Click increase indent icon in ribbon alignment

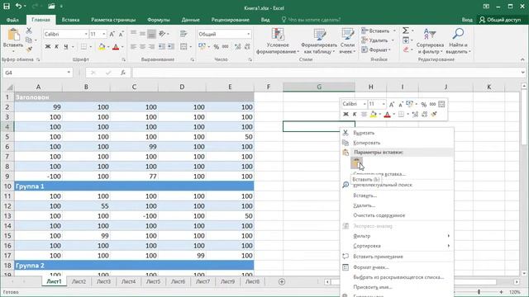(171, 47)
